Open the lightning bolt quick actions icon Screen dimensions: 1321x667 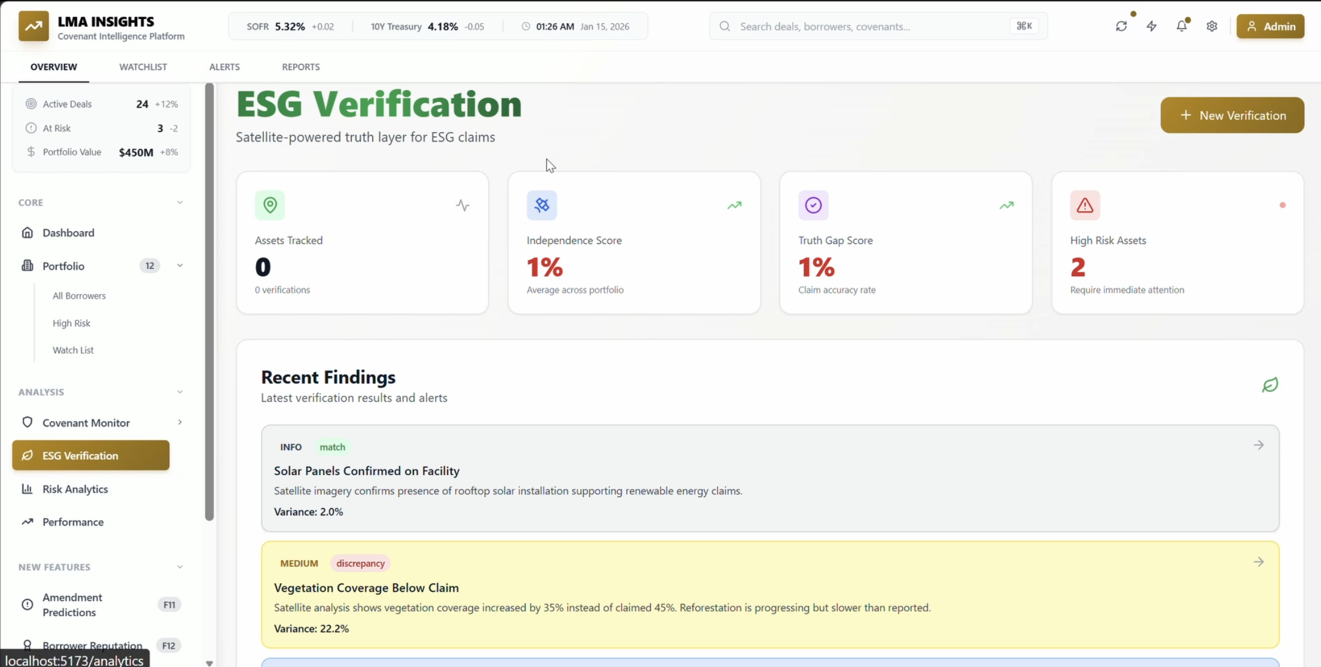(1152, 26)
